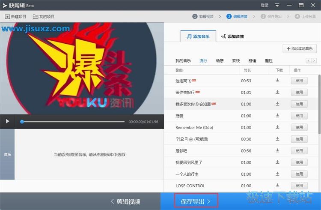
Task: Download song Remember Me (Dúo)
Action: pos(277,127)
